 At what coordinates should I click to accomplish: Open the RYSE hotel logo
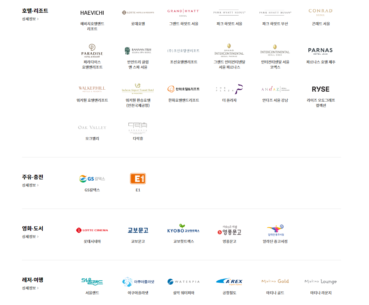point(320,89)
